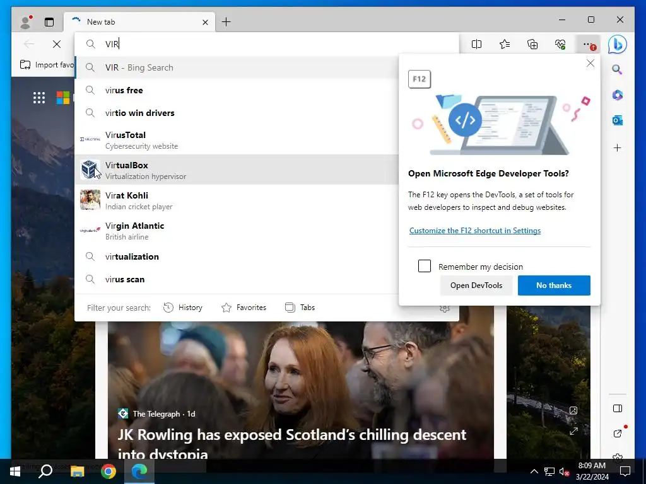646x484 pixels.
Task: Open Settings and more ellipsis menu
Action: tap(589, 44)
